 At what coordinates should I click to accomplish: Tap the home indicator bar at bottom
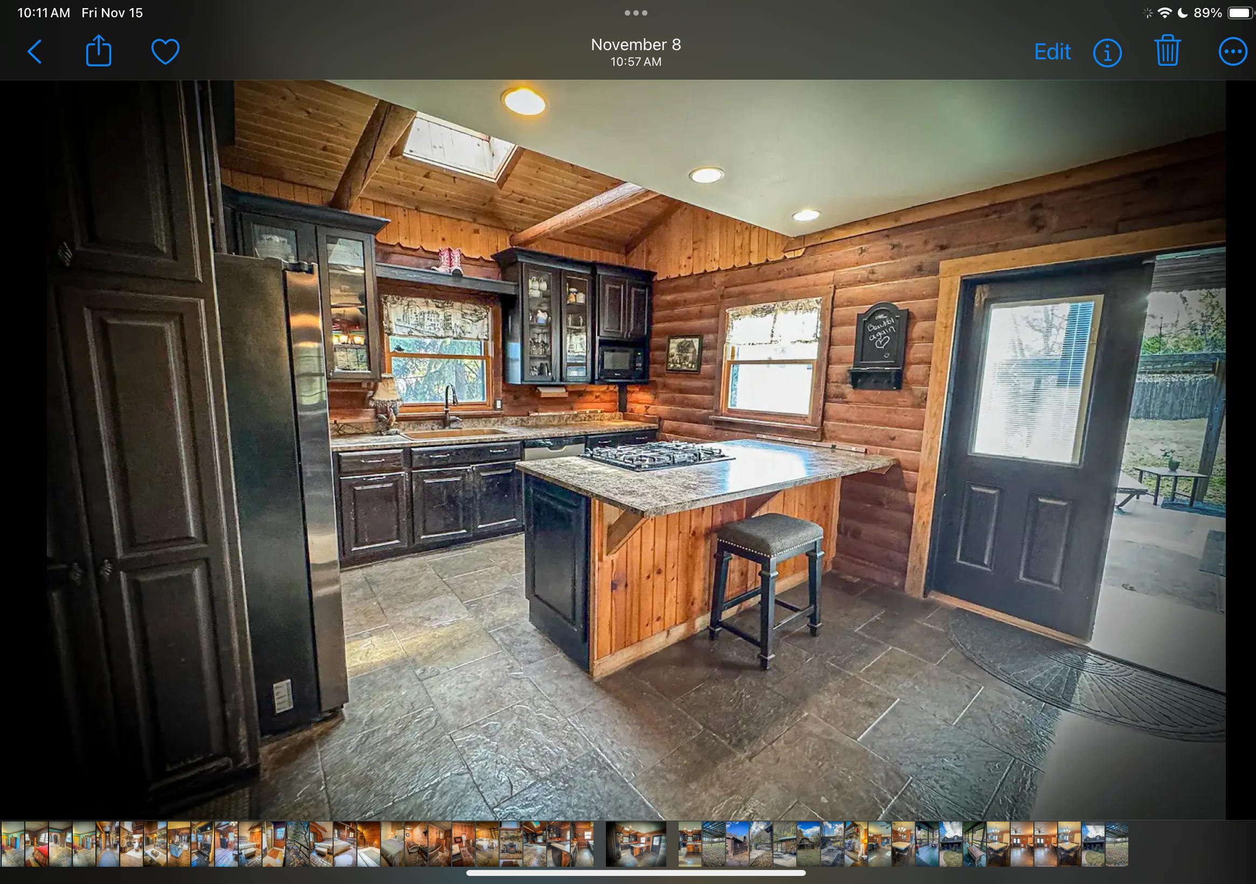click(x=636, y=873)
